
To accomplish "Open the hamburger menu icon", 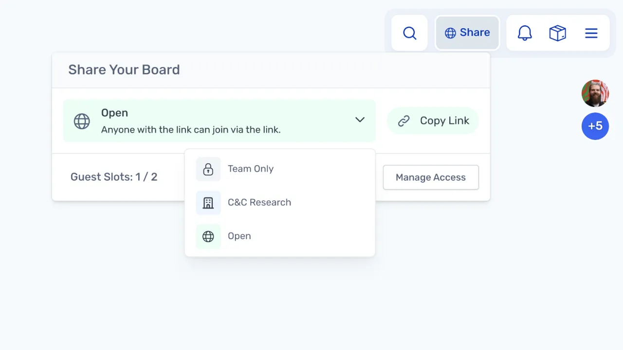I will 591,33.
